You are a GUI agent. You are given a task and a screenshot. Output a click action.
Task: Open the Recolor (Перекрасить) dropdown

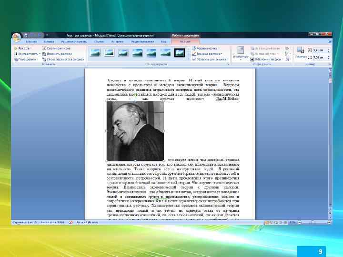click(x=26, y=59)
